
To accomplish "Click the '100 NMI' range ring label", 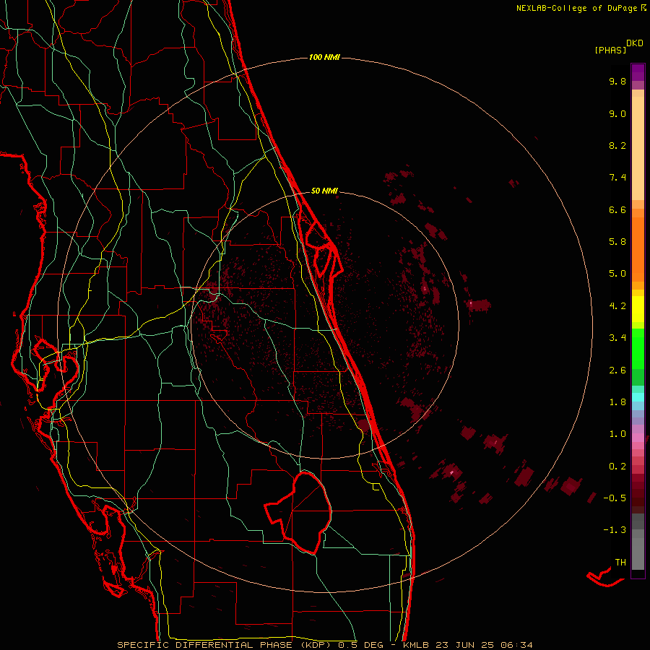I will click(x=324, y=57).
